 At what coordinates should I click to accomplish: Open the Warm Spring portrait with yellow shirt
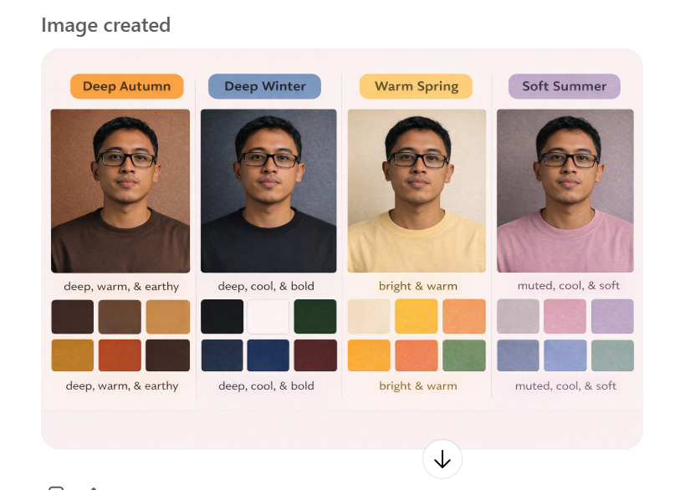pyautogui.click(x=417, y=191)
